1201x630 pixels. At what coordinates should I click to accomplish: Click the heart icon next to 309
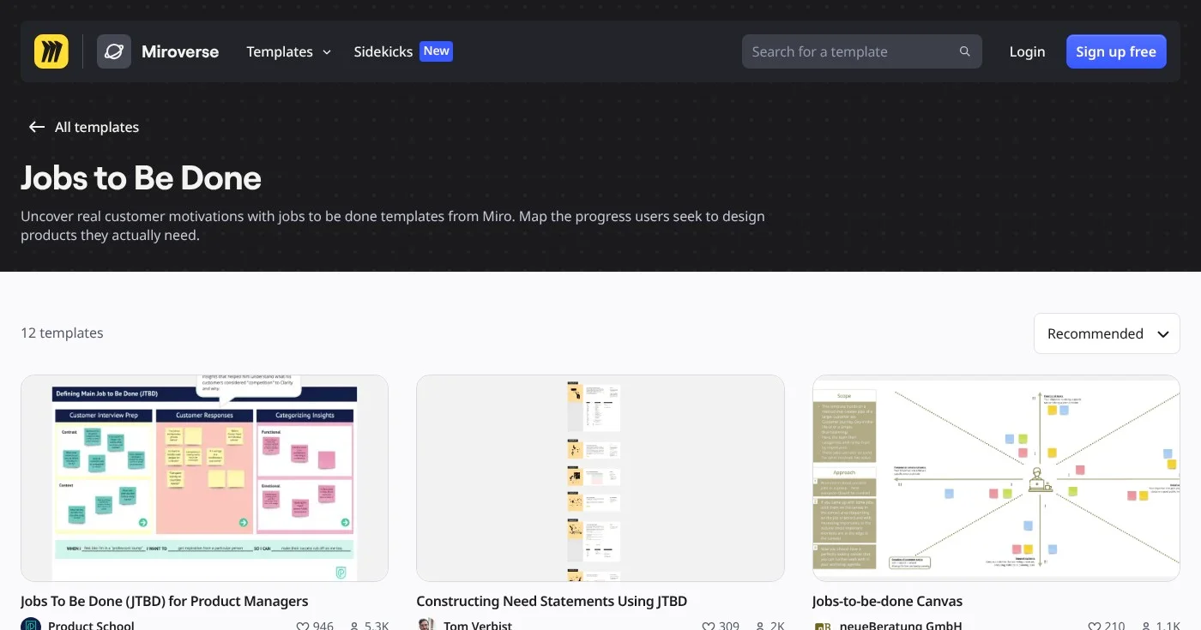pyautogui.click(x=708, y=626)
